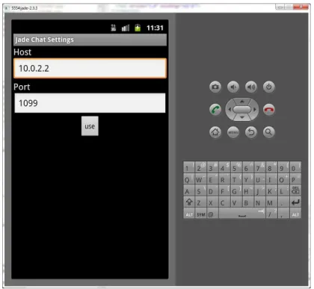This screenshot has width=314, height=289.
Task: Click the Port input field
Action: (90, 103)
